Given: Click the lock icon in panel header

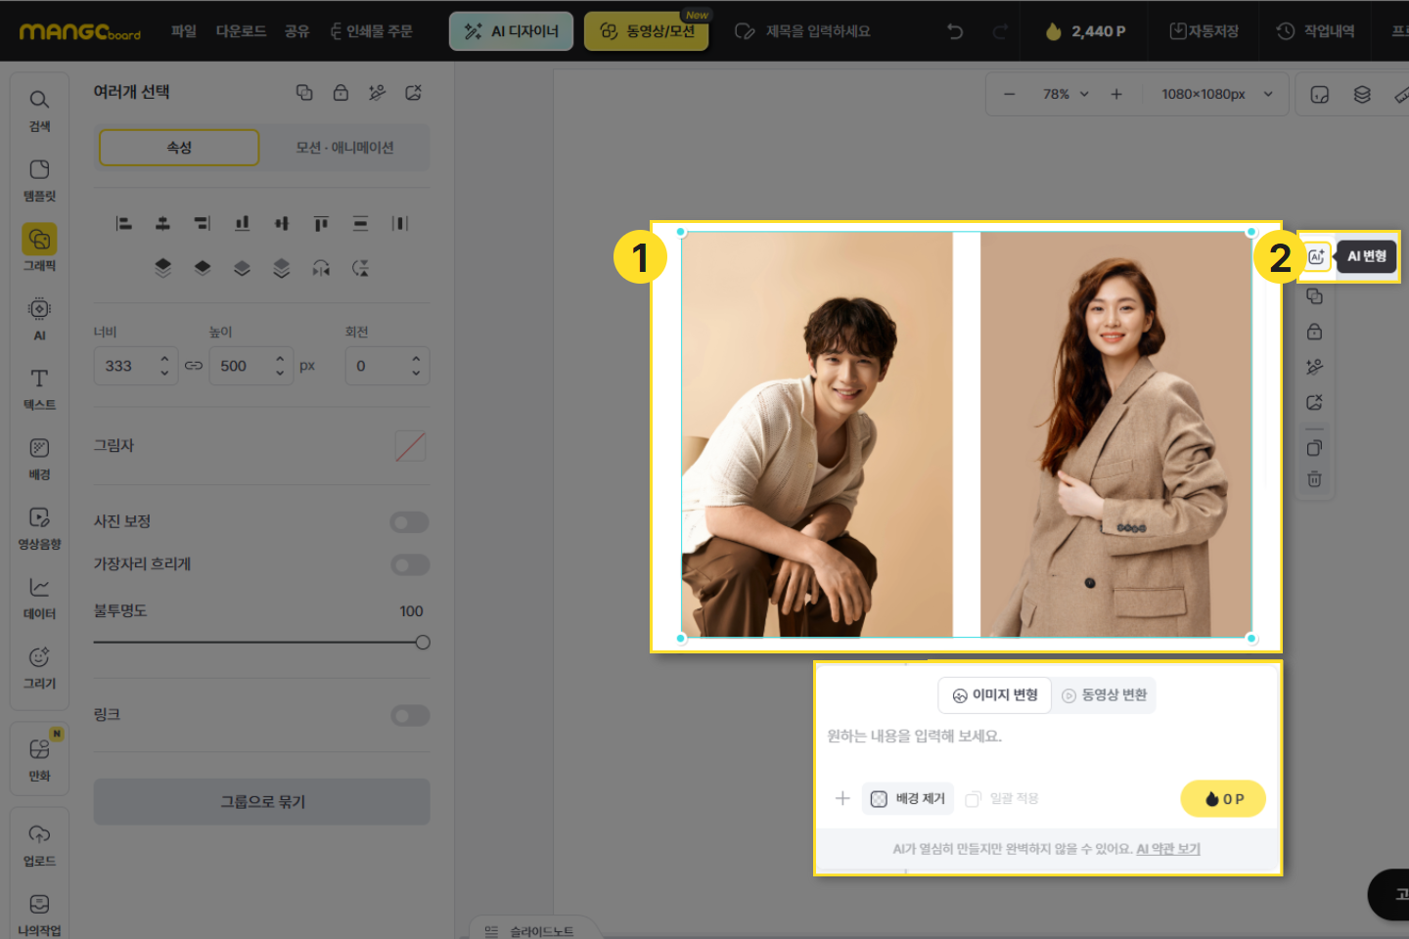Looking at the screenshot, I should tap(341, 92).
